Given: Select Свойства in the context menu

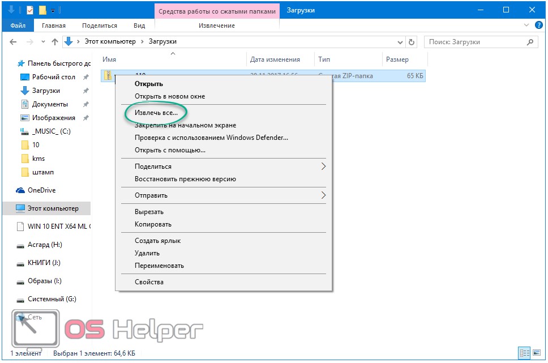Looking at the screenshot, I should [x=149, y=282].
